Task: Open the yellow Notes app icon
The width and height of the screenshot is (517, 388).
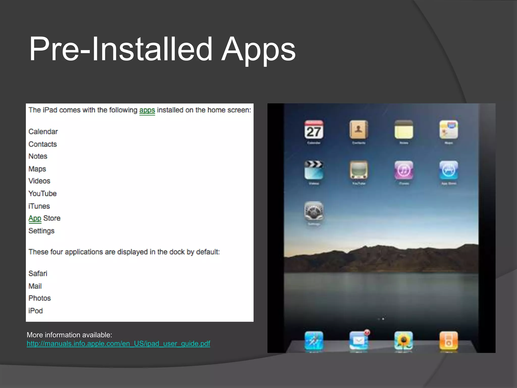Action: (x=404, y=130)
